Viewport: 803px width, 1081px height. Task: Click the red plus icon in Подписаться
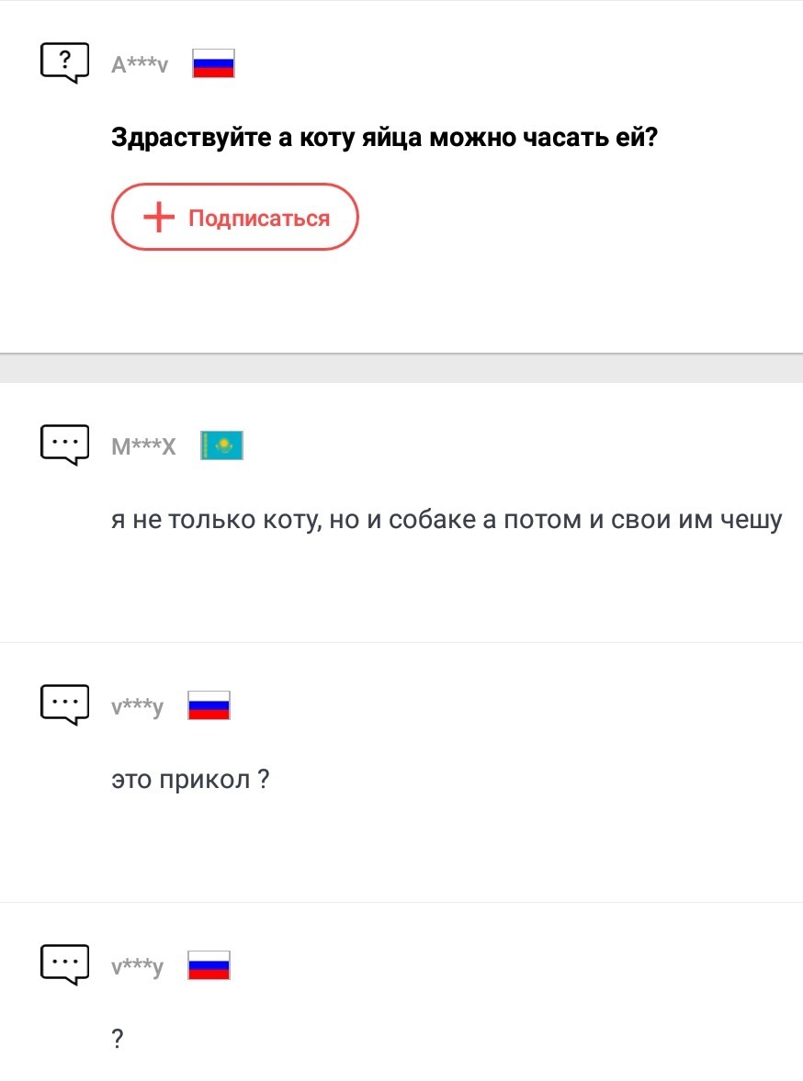(159, 218)
